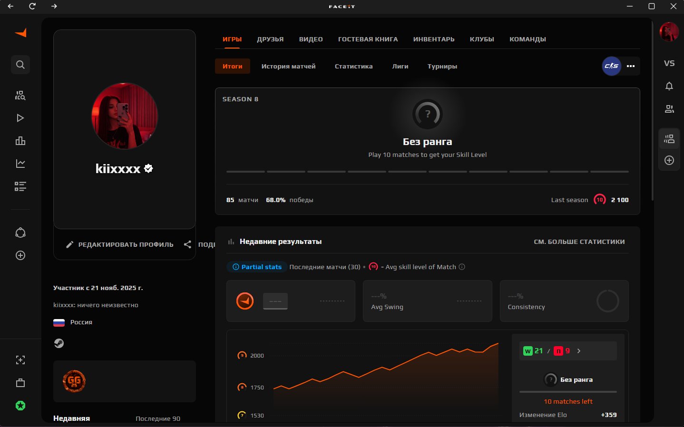Screen dimensions: 684x427
Task: Click the back arrow in title bar
Action: 10,6
